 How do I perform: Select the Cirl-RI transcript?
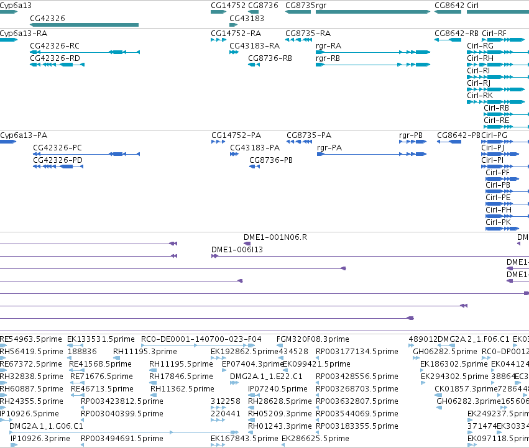click(498, 77)
